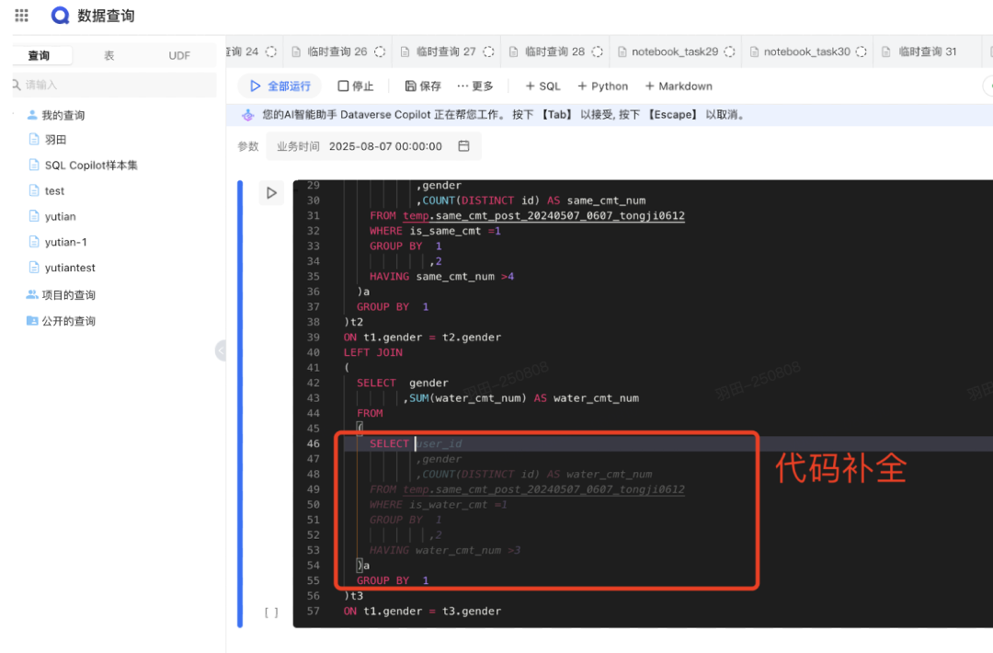Screen dimensions: 993x653
Task: Switch to the 临时查询 26 tab
Action: tap(337, 52)
